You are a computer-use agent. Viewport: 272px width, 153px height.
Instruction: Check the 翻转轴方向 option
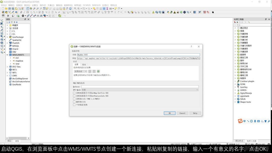coord(74,102)
